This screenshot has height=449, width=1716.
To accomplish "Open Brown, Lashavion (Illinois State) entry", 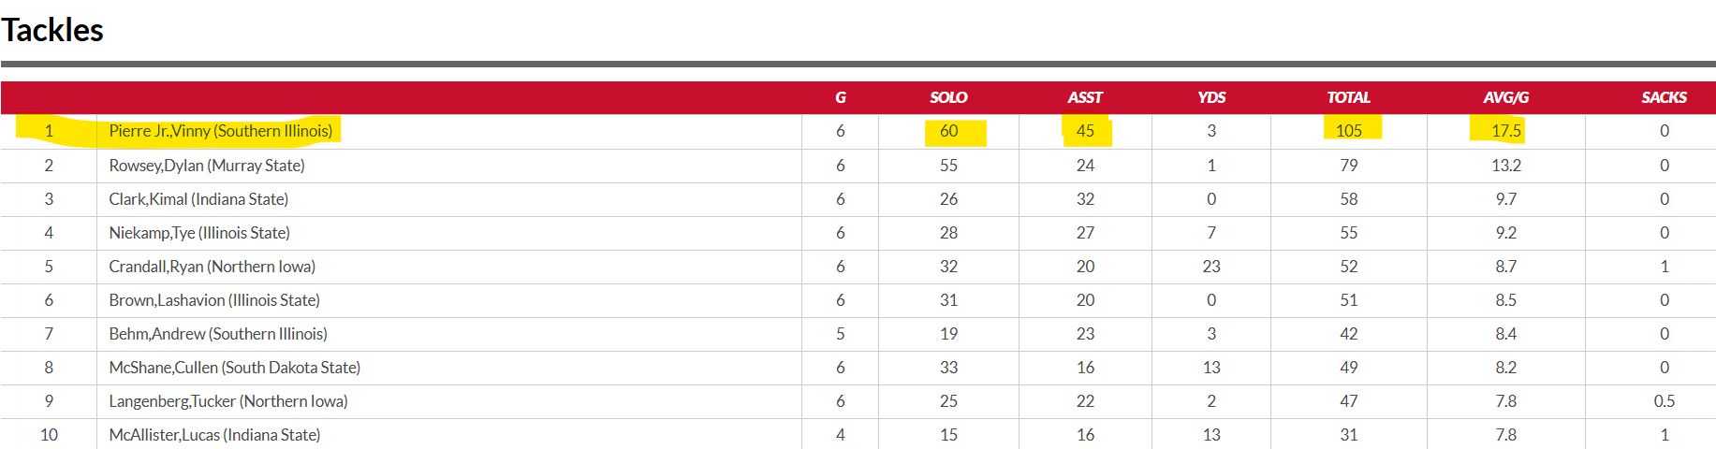I will tap(214, 300).
